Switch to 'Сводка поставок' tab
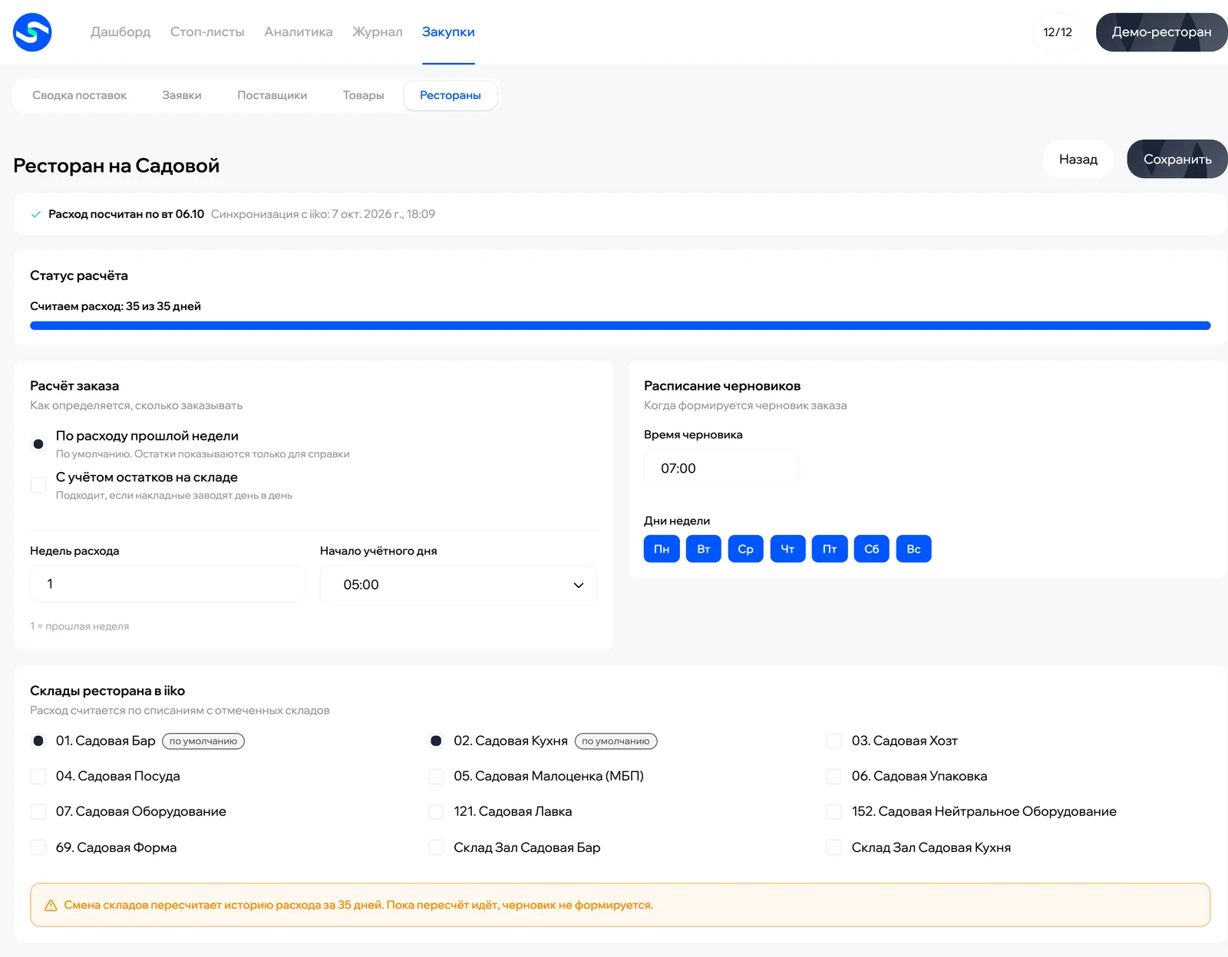 tap(80, 95)
